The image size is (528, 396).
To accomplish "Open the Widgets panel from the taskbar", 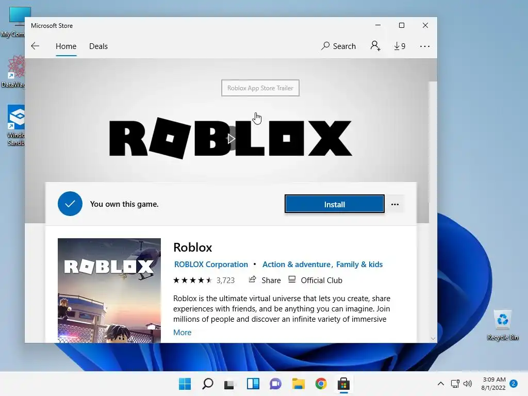I will click(253, 384).
